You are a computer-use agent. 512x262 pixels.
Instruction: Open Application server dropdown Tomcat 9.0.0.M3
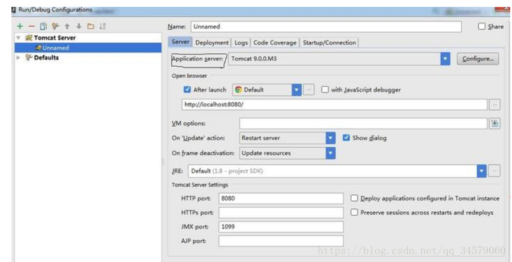pyautogui.click(x=339, y=59)
